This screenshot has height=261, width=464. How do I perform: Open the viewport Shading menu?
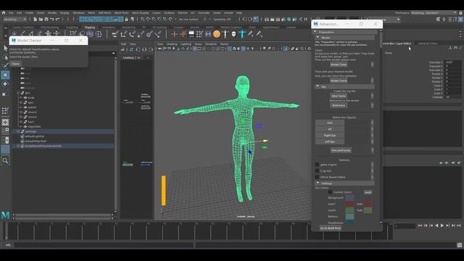point(172,44)
